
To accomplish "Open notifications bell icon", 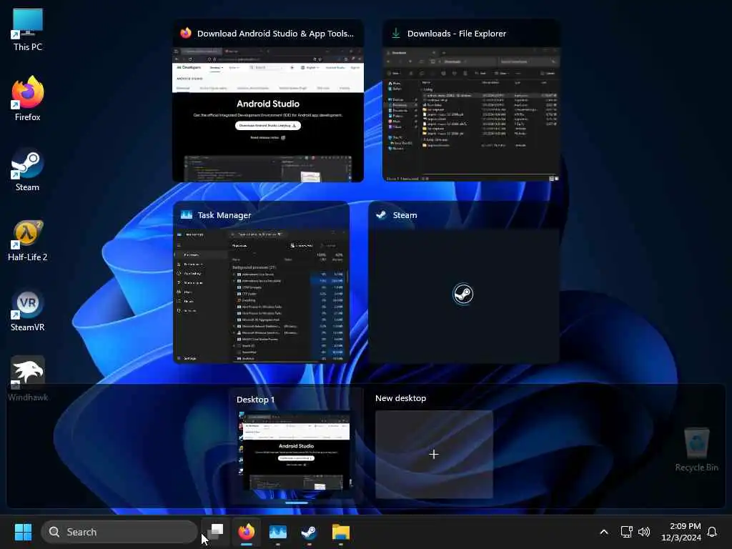I will [x=712, y=532].
